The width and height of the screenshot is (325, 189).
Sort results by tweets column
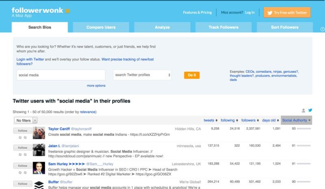[210, 120]
